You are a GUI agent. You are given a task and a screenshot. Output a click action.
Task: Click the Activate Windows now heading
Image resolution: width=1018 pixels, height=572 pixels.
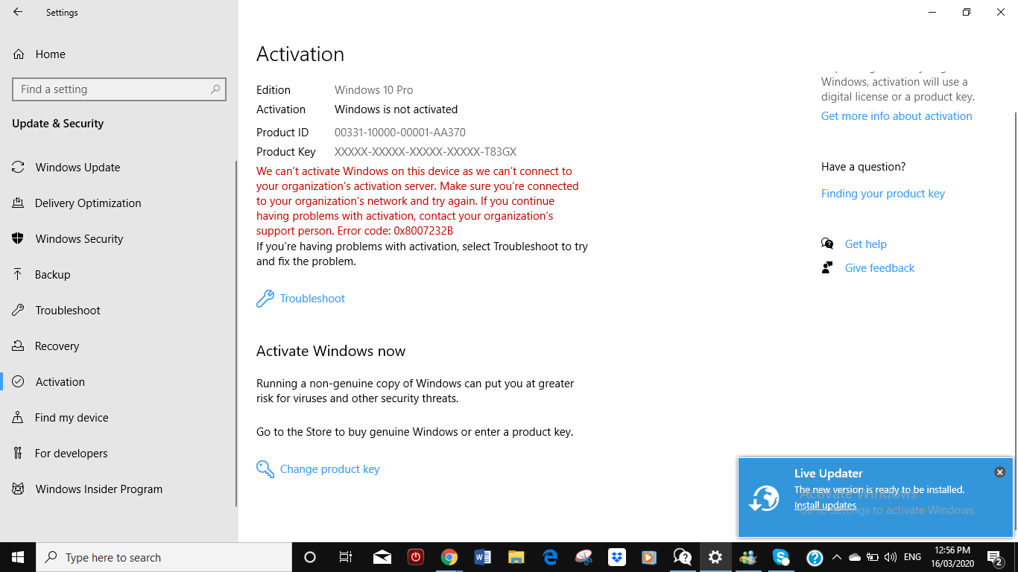pyautogui.click(x=331, y=351)
